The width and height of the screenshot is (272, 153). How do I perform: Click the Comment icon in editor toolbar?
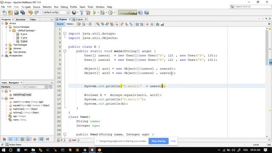pos(158,24)
